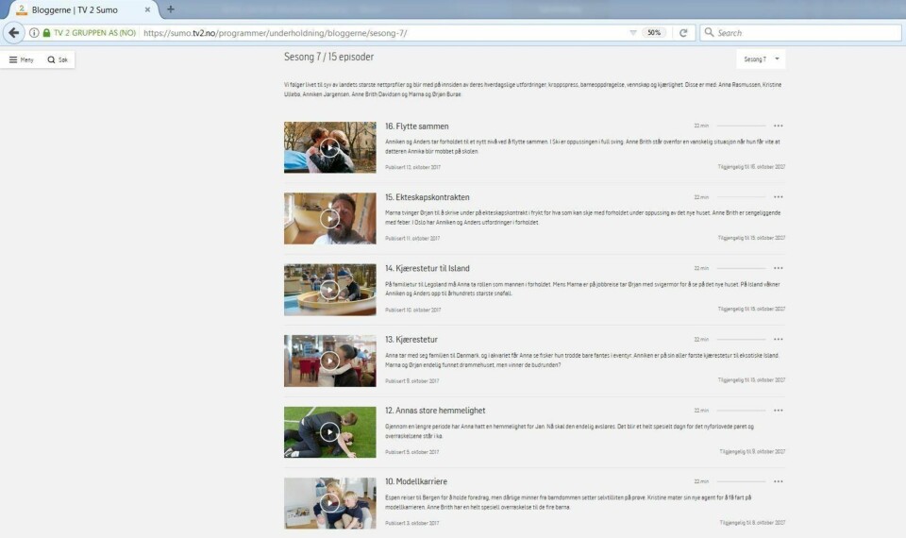The width and height of the screenshot is (906, 538).
Task: Play episode 16 Flytte sammen thumbnail
Action: [329, 147]
